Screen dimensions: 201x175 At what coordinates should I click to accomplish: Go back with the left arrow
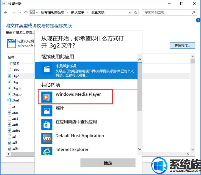point(6,13)
